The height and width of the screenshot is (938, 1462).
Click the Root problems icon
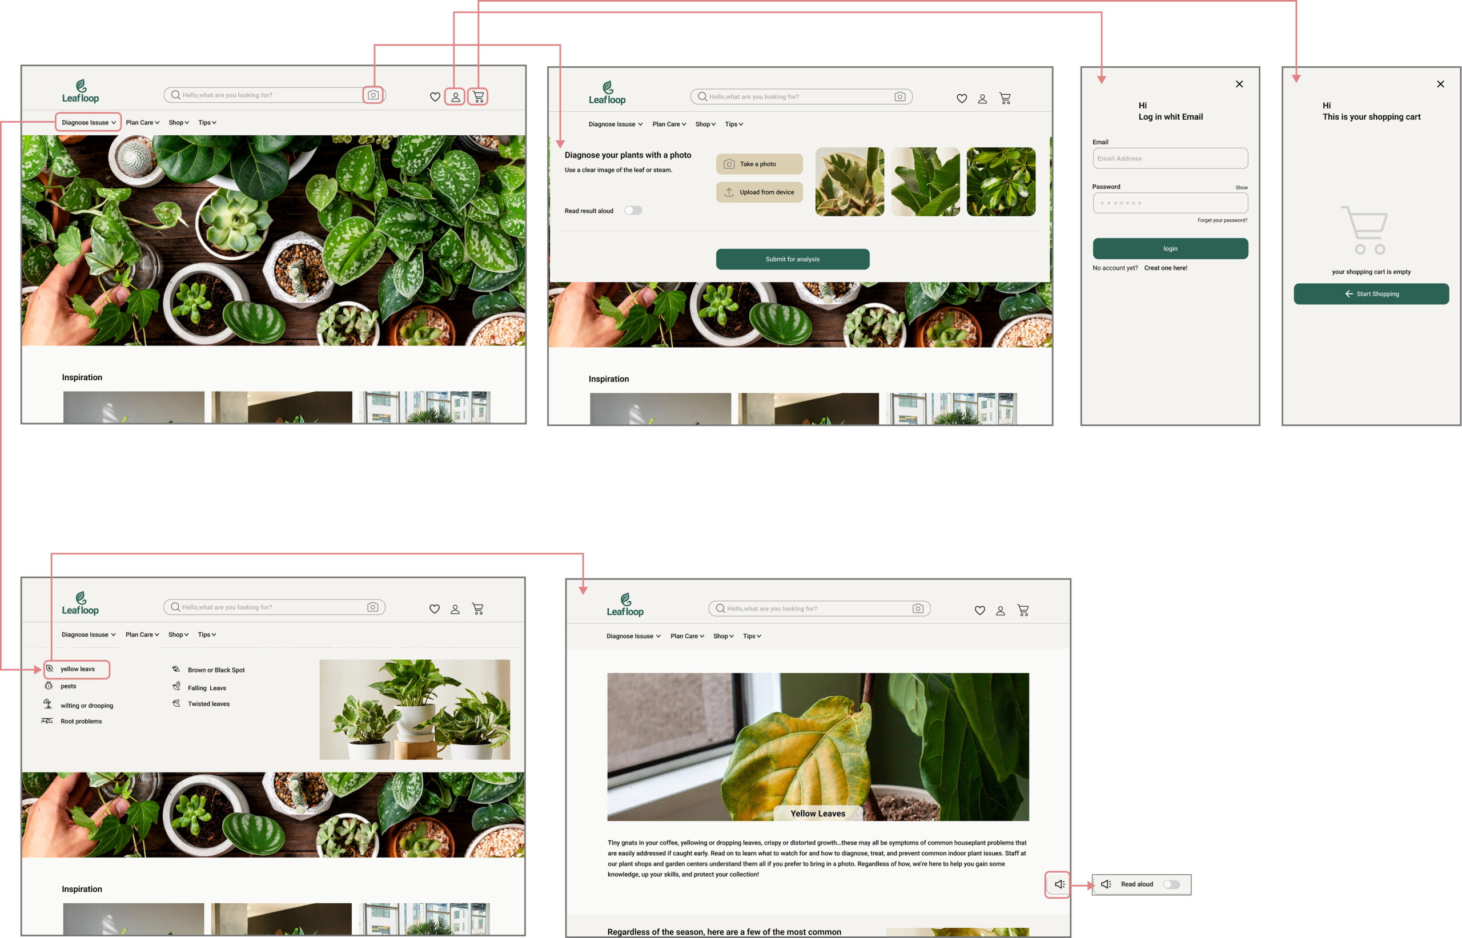[47, 720]
